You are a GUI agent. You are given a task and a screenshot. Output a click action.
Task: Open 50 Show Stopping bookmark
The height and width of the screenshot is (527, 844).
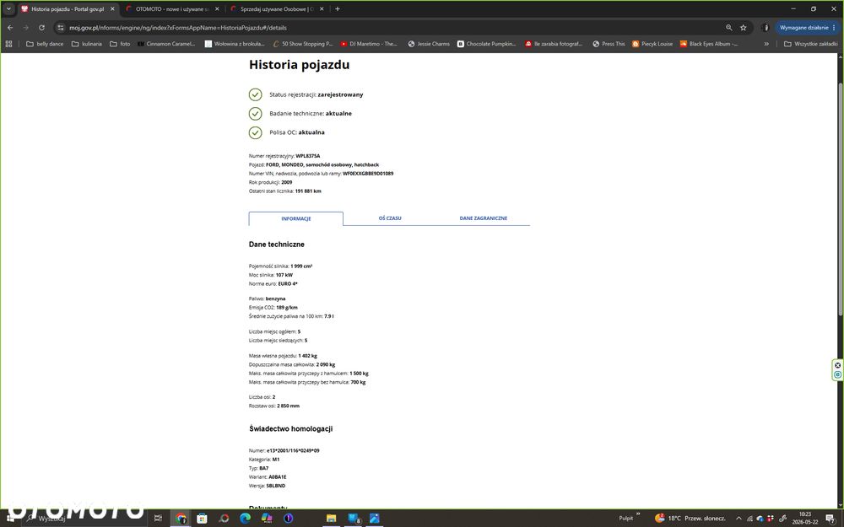pyautogui.click(x=303, y=44)
